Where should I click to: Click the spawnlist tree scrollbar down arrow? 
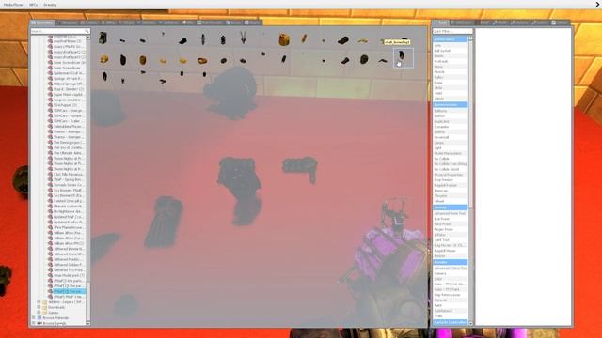tap(87, 323)
